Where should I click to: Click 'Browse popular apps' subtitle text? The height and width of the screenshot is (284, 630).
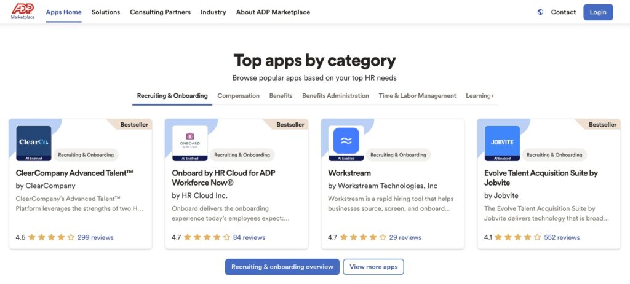tap(314, 78)
